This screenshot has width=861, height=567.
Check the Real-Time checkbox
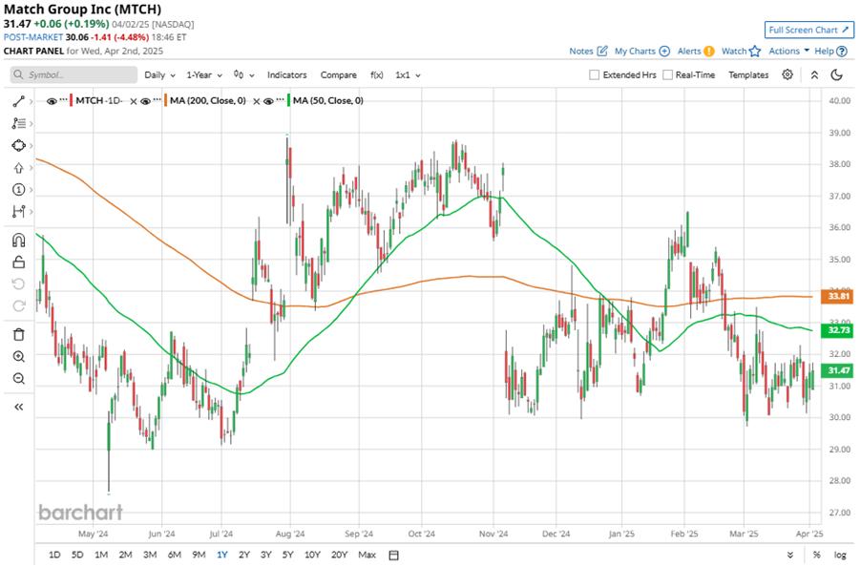[x=668, y=74]
